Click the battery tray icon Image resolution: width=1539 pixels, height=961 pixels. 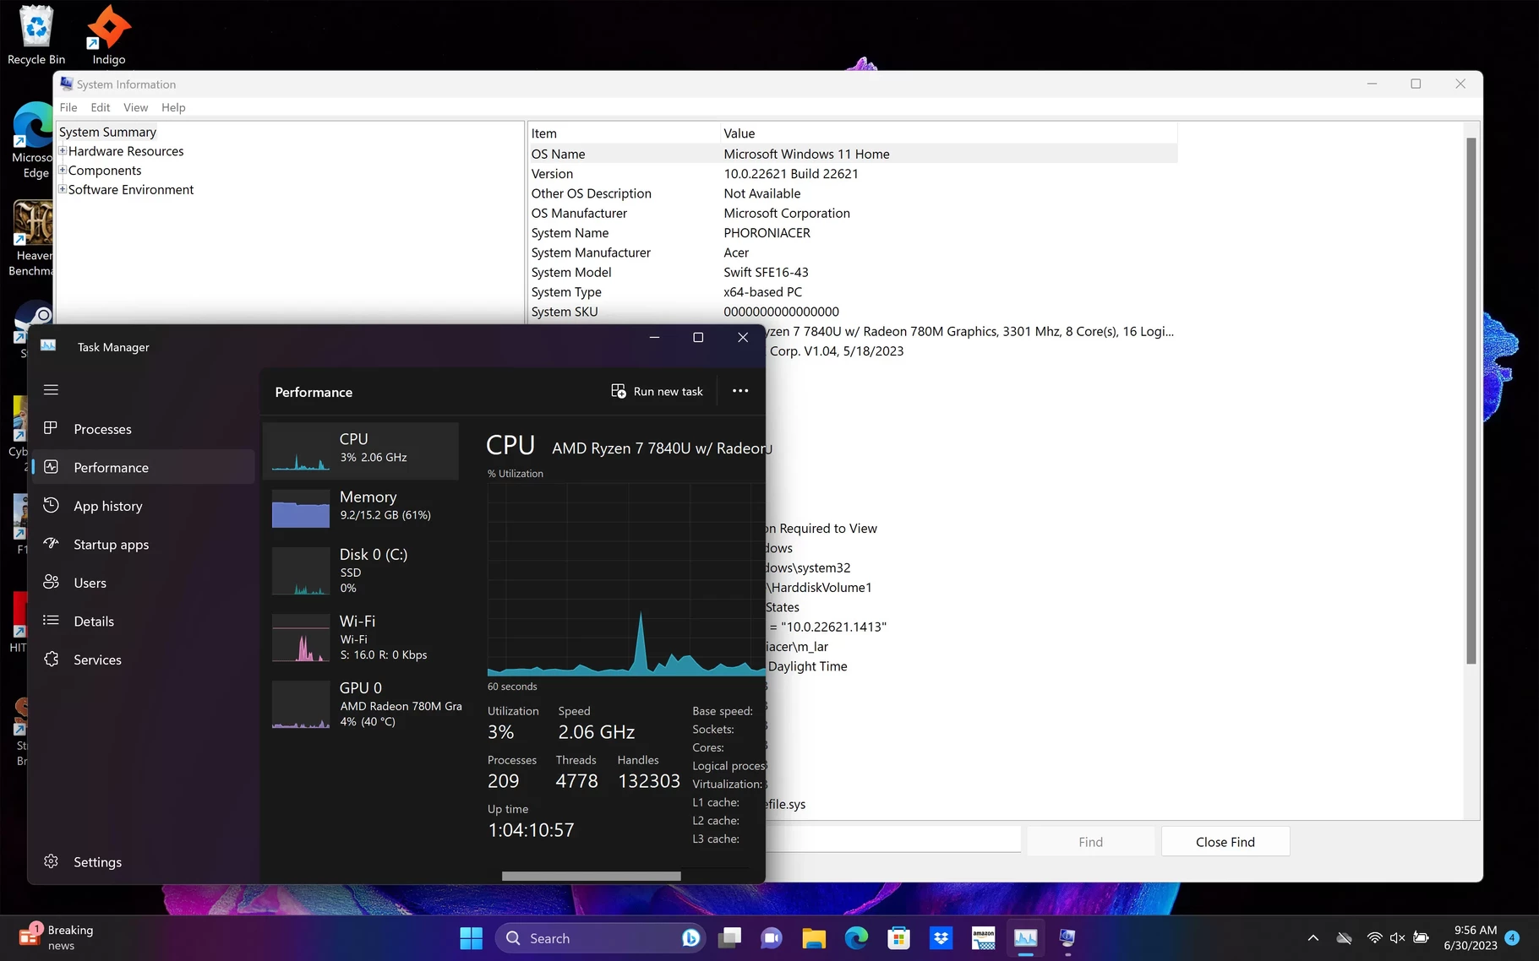pyautogui.click(x=1422, y=938)
